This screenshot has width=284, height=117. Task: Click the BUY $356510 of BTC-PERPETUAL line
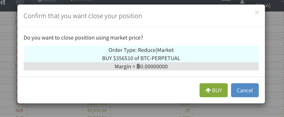pos(141,58)
